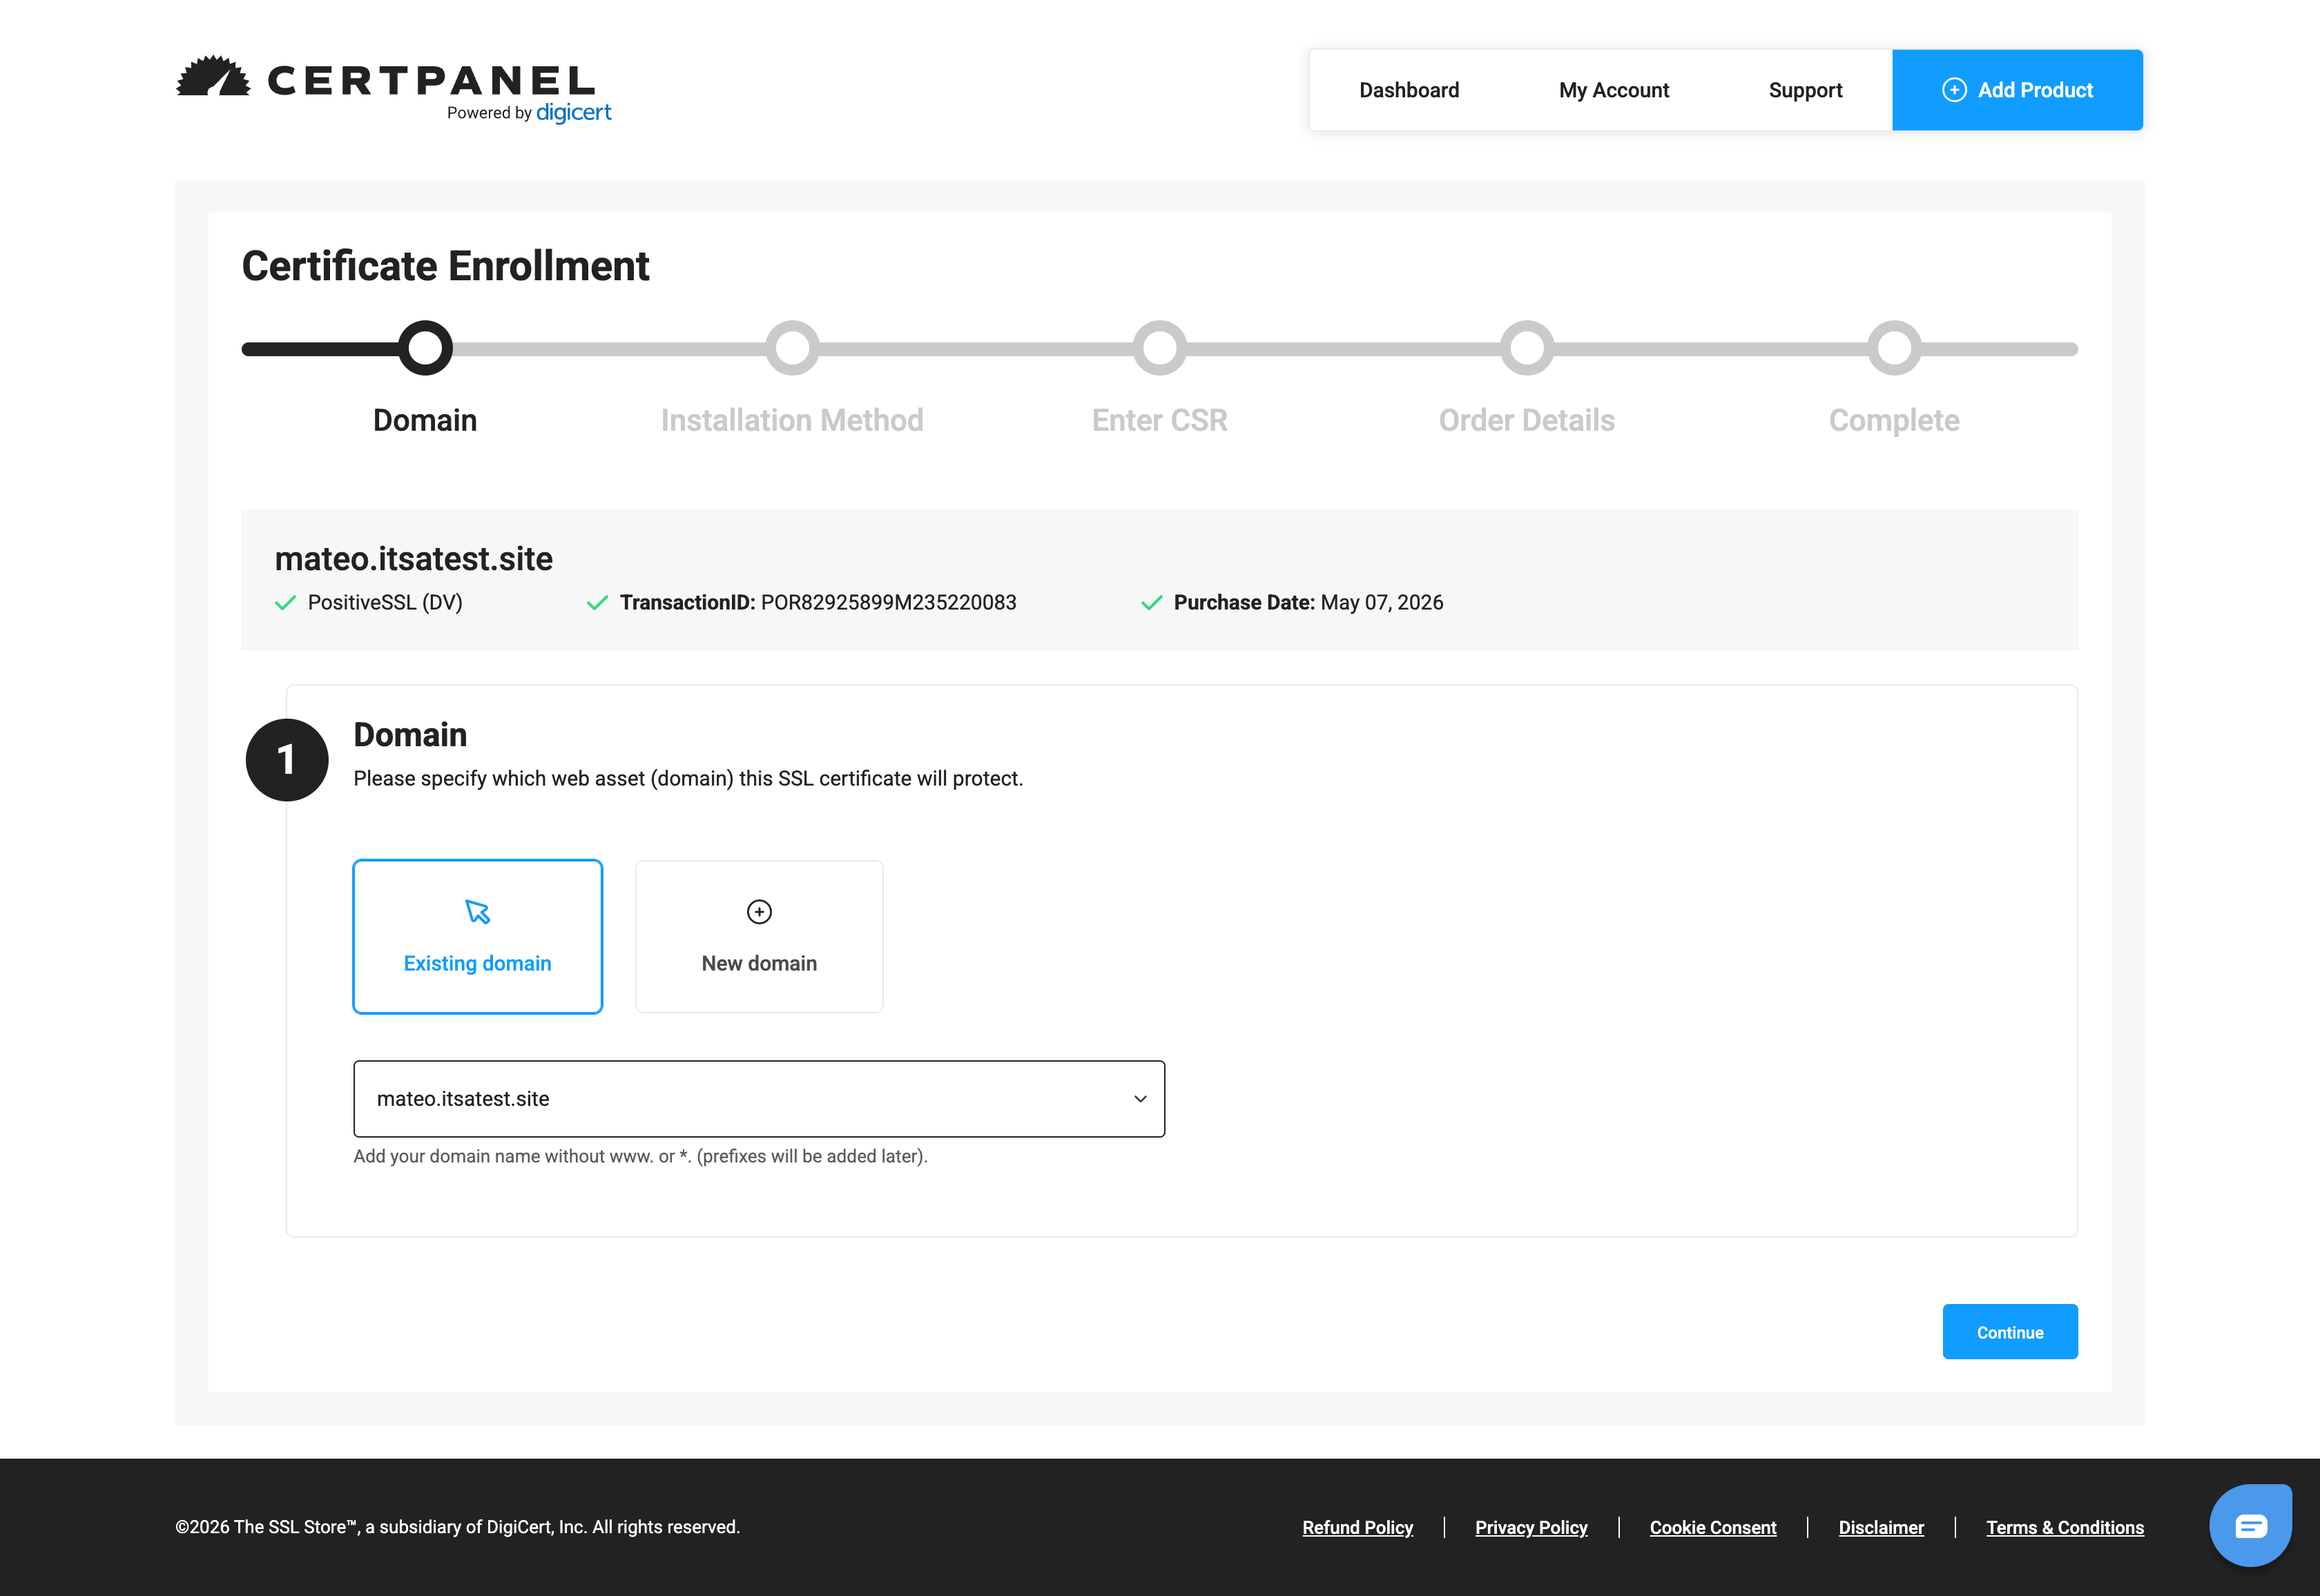
Task: Click the Complete step circle
Action: 1894,348
